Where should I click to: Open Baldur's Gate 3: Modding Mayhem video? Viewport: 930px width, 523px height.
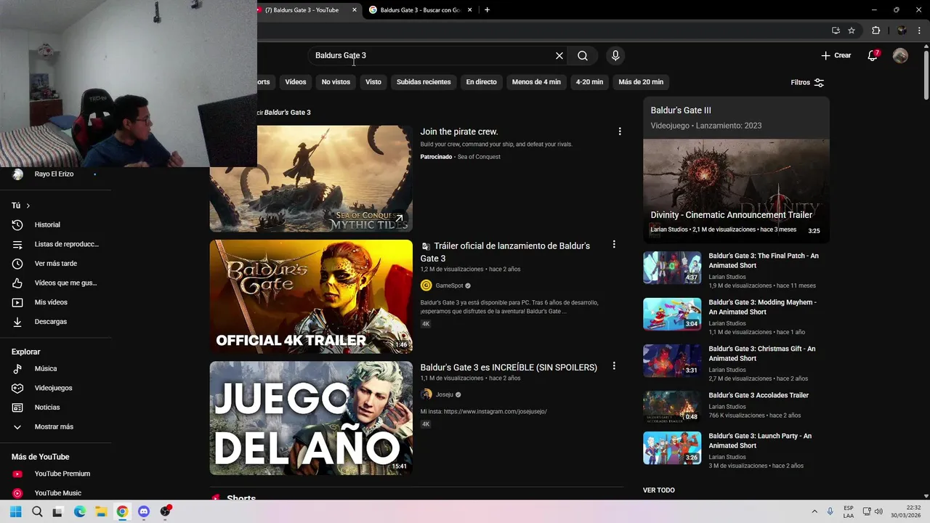pyautogui.click(x=762, y=307)
